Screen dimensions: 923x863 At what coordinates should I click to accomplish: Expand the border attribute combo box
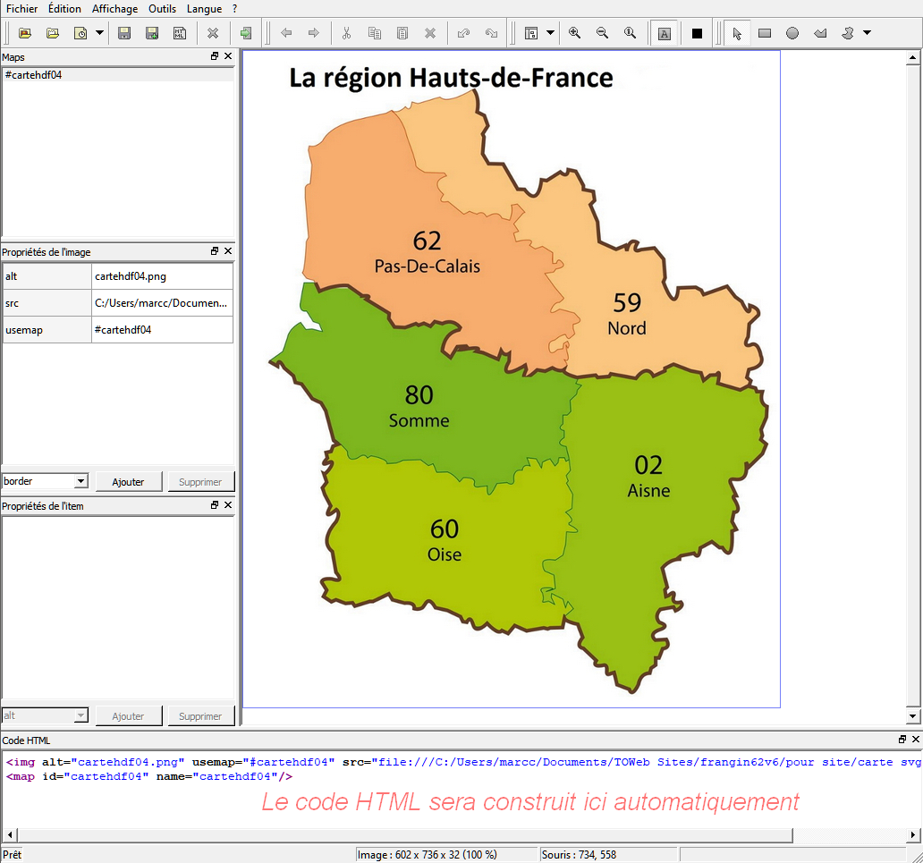[x=80, y=481]
